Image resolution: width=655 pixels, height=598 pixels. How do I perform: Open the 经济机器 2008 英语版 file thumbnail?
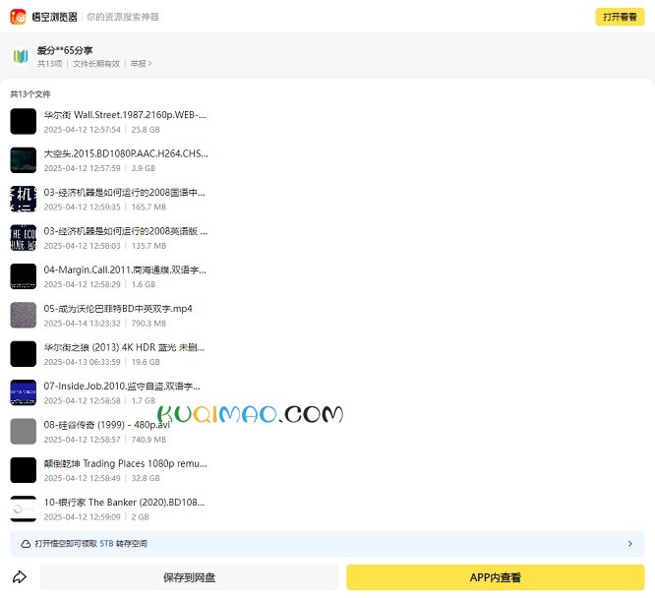pos(24,237)
